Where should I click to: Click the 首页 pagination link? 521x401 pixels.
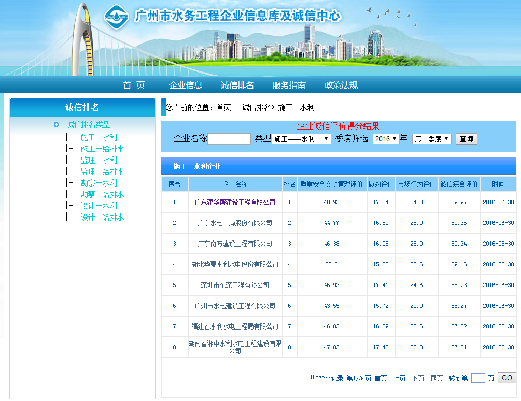tap(381, 378)
